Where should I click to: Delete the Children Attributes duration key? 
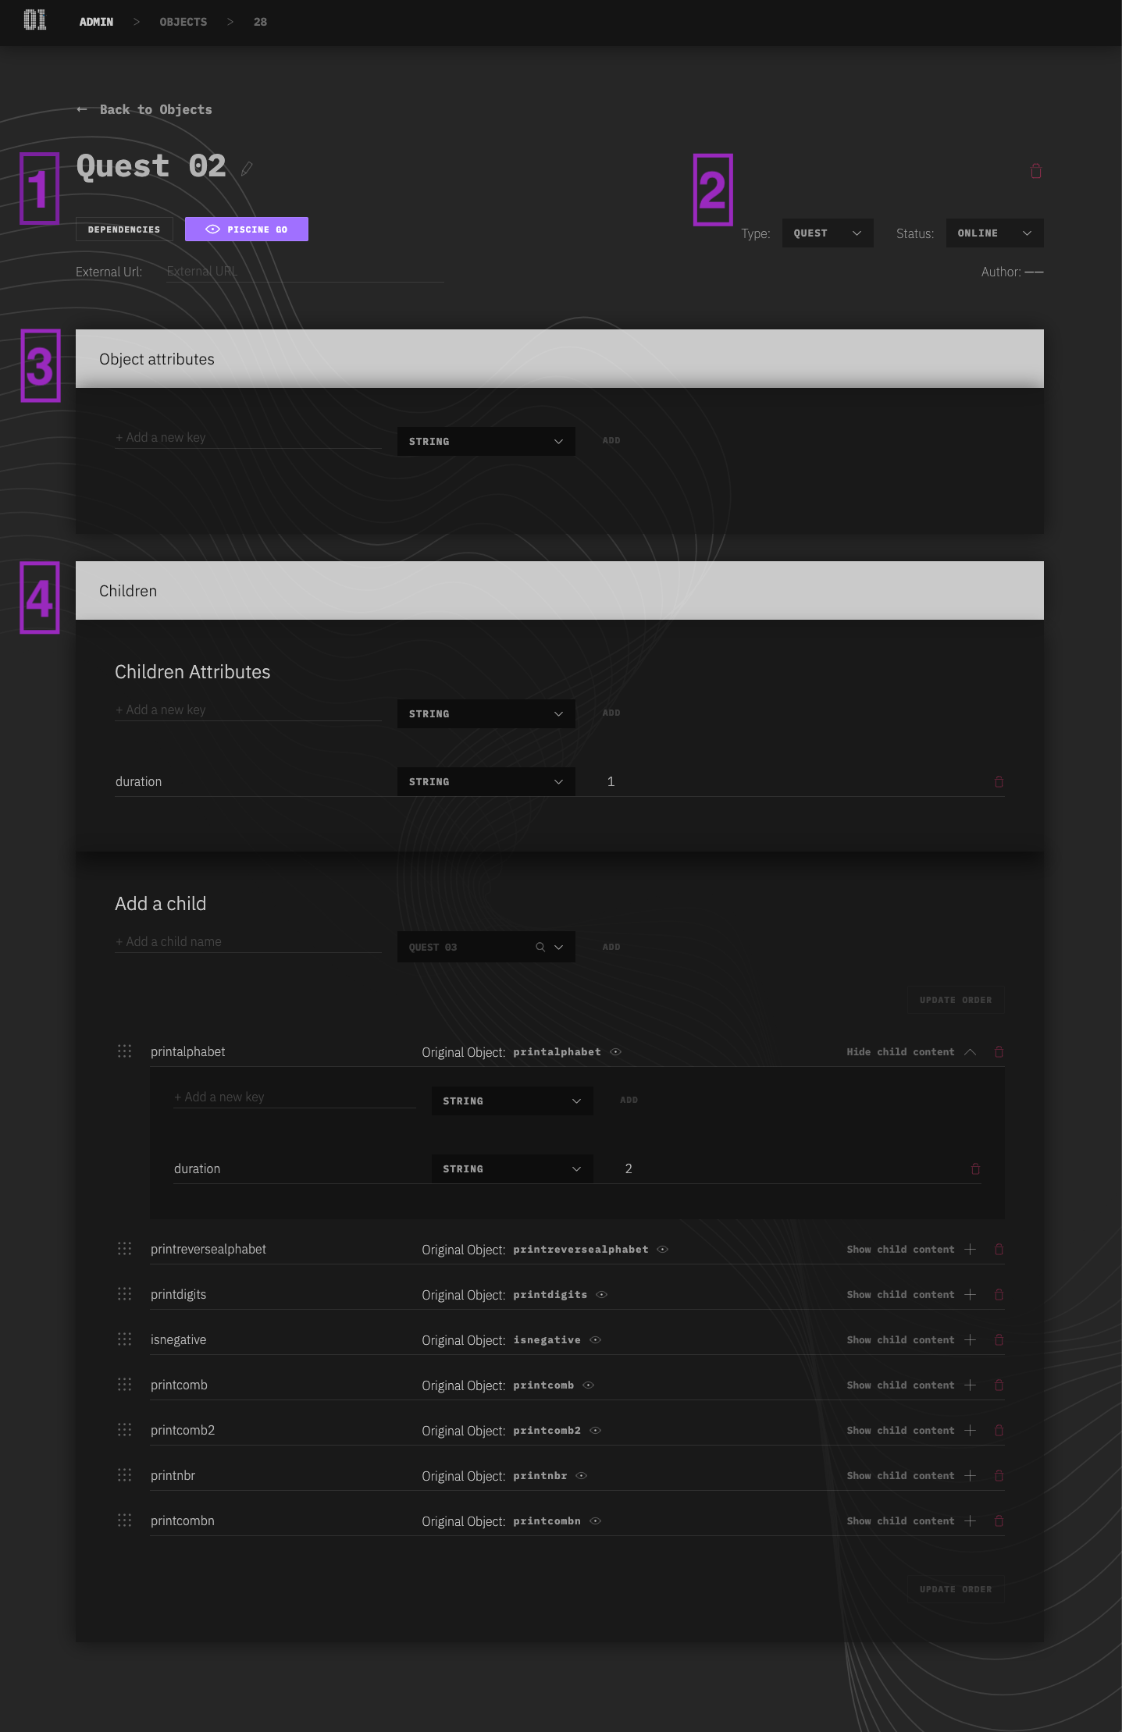(999, 781)
